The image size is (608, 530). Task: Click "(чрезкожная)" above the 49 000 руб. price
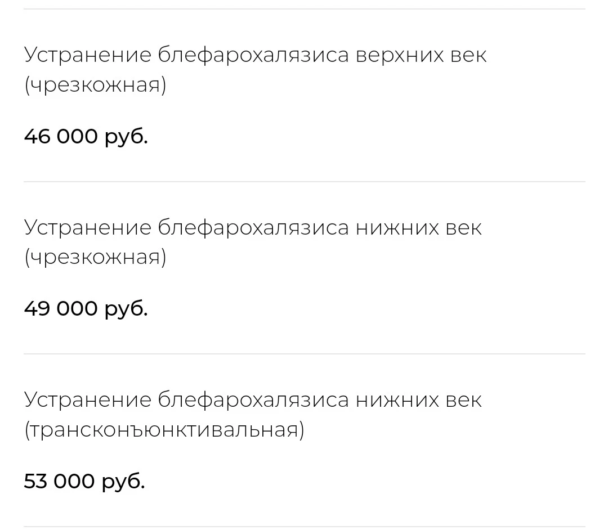[95, 258]
